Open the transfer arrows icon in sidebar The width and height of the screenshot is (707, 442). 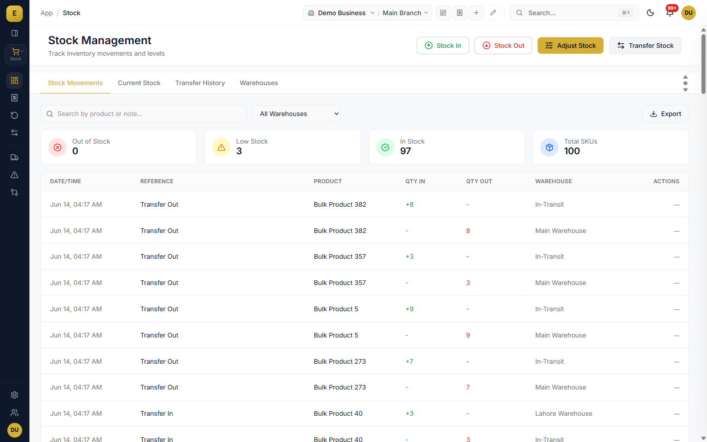click(x=15, y=133)
